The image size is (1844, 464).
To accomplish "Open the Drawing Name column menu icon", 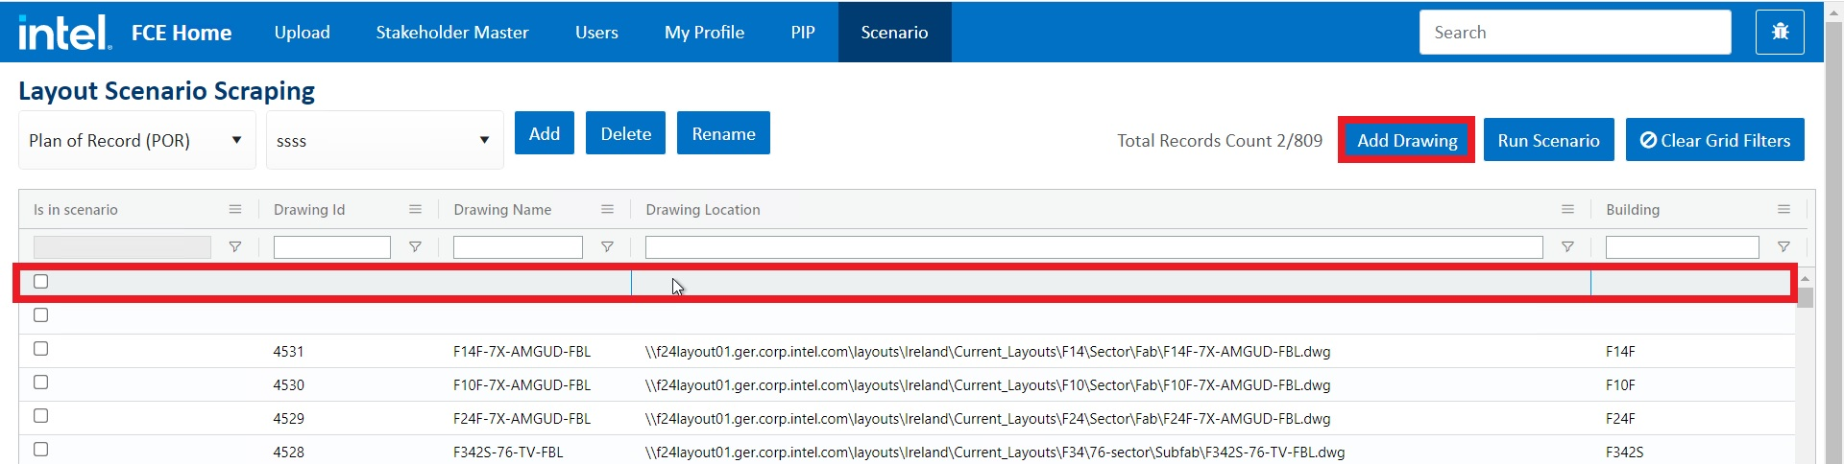I will coord(607,209).
